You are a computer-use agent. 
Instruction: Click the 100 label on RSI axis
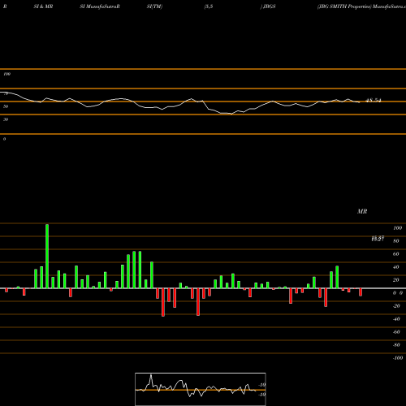(x=6, y=74)
